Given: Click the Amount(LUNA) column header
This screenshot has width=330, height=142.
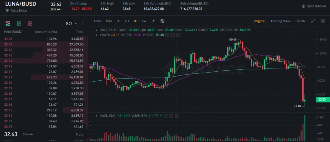Looking at the screenshot, I should pyautogui.click(x=46, y=32).
